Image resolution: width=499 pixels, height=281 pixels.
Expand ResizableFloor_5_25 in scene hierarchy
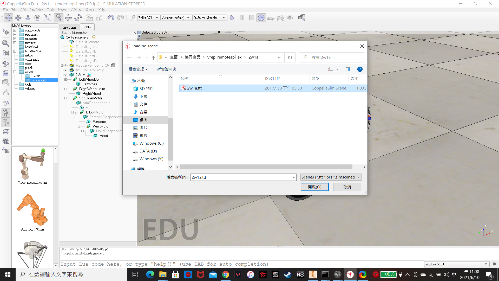[x=62, y=65]
